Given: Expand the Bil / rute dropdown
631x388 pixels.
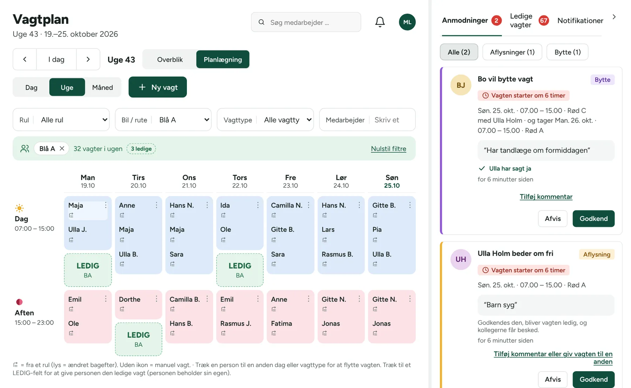Looking at the screenshot, I should [x=163, y=120].
